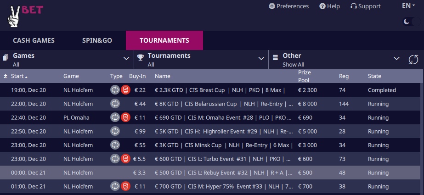The height and width of the screenshot is (195, 424).
Task: Select the CIS L: Rebuy Event #32 row
Action: (x=210, y=173)
